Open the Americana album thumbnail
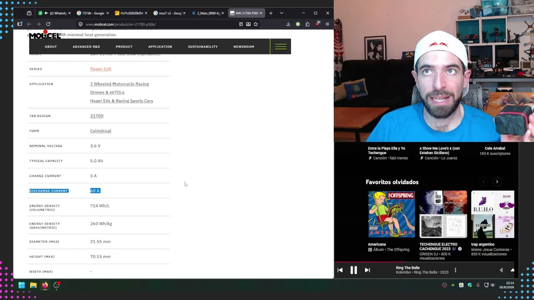This screenshot has height=300, width=534. point(391,214)
